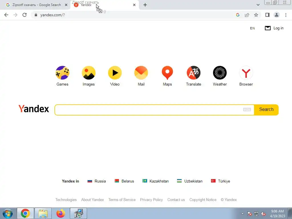
Task: Bookmark this page with the star icon
Action: pos(256,15)
